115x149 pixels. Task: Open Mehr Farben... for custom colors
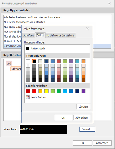[x=40, y=97]
